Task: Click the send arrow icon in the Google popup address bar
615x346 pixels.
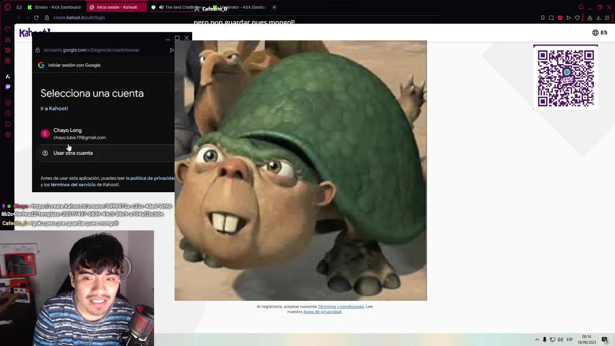Action: [x=172, y=50]
